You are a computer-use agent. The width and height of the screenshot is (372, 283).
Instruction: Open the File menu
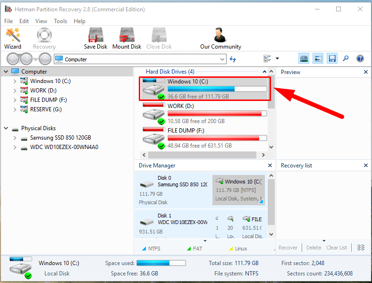pyautogui.click(x=8, y=21)
